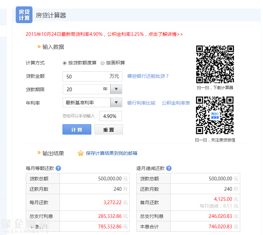Click the 关注房贷微信 QR code
263x235 pixels.
click(215, 115)
